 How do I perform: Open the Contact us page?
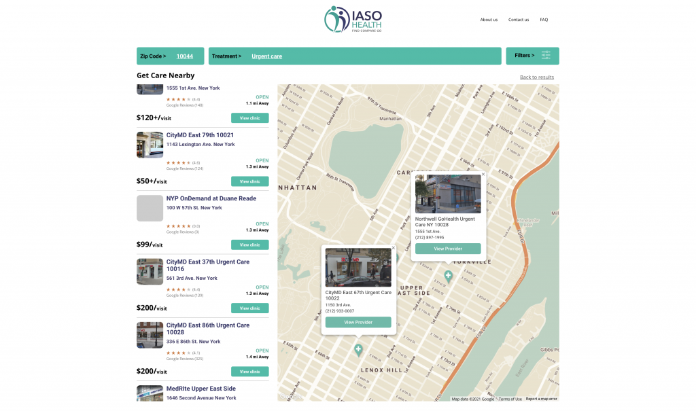tap(519, 20)
